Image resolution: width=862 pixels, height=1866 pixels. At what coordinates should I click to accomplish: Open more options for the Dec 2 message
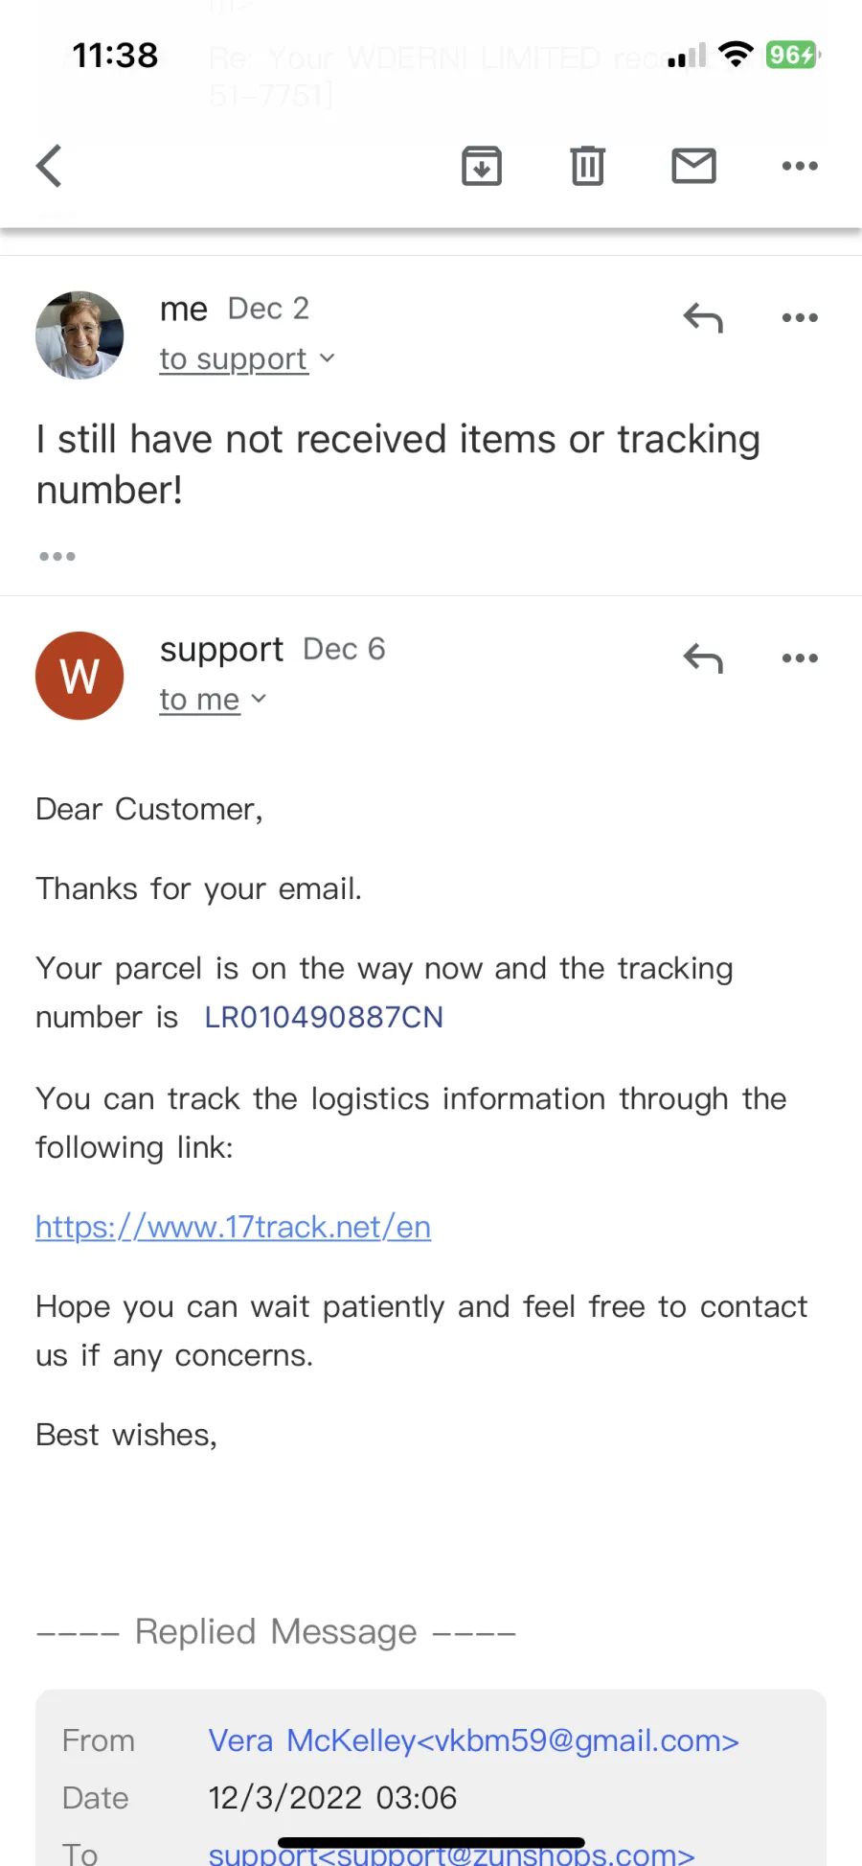[800, 317]
